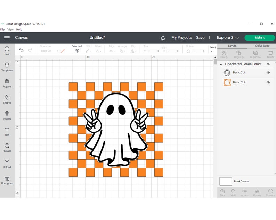
Task: Select the checkered pattern layer thumbnail
Action: [x=227, y=82]
